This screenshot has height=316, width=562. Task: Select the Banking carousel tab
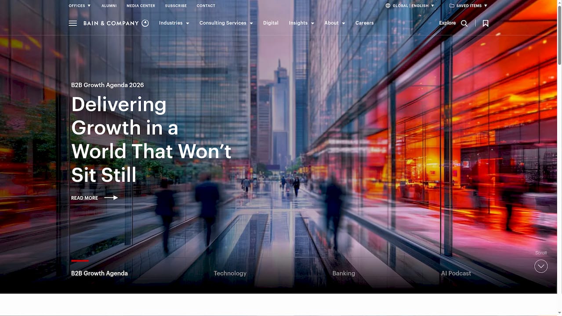343,273
